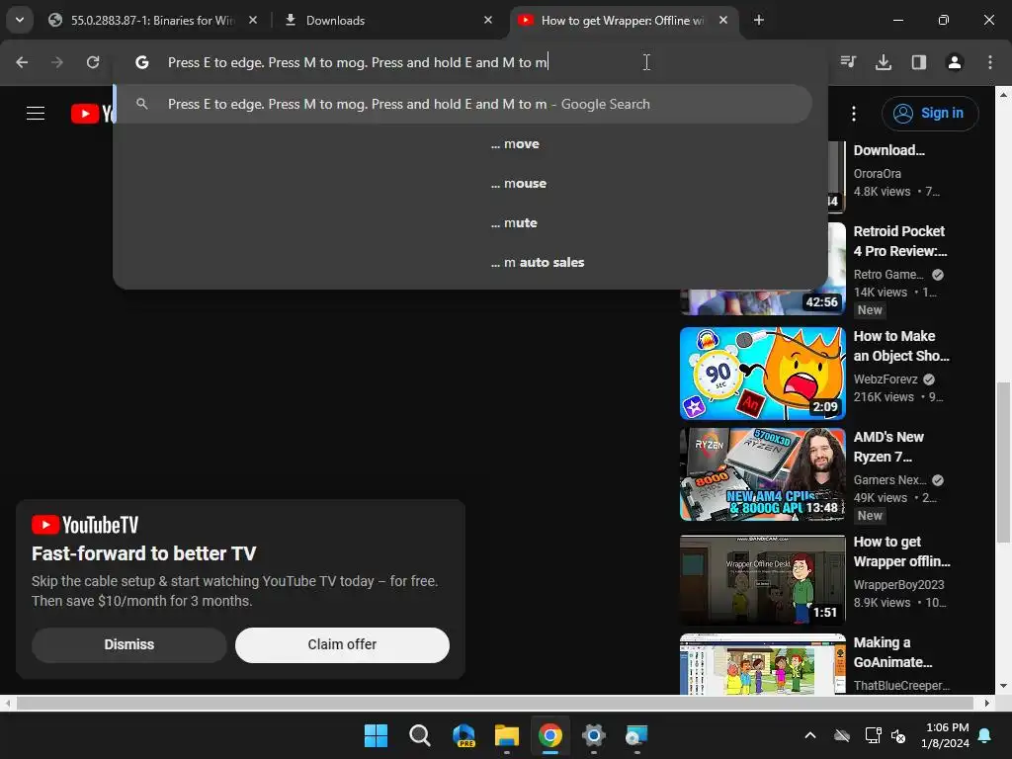Open the media controls icon in toolbar
This screenshot has height=759, width=1012.
[848, 62]
